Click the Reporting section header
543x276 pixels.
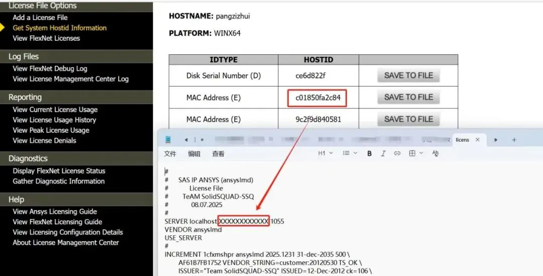[x=76, y=98]
